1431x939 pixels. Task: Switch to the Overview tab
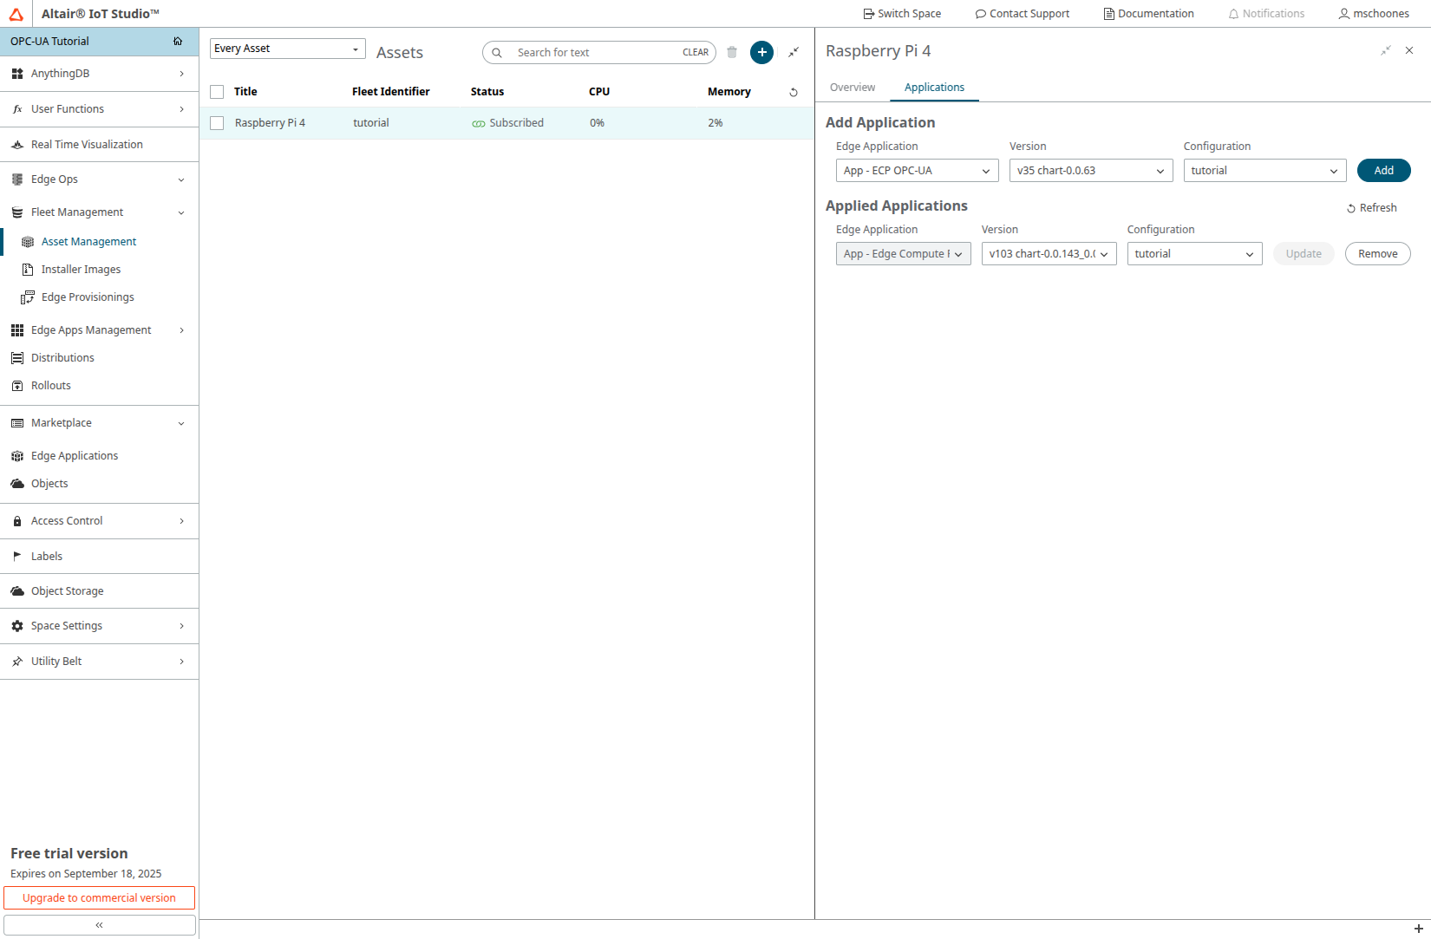coord(853,88)
